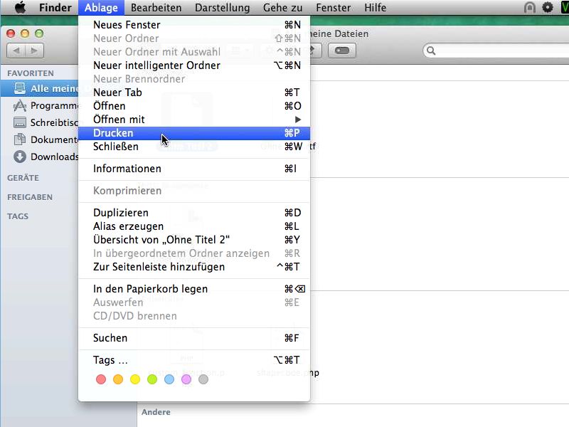Apply the purple tag color
The image size is (569, 427).
[x=186, y=380]
